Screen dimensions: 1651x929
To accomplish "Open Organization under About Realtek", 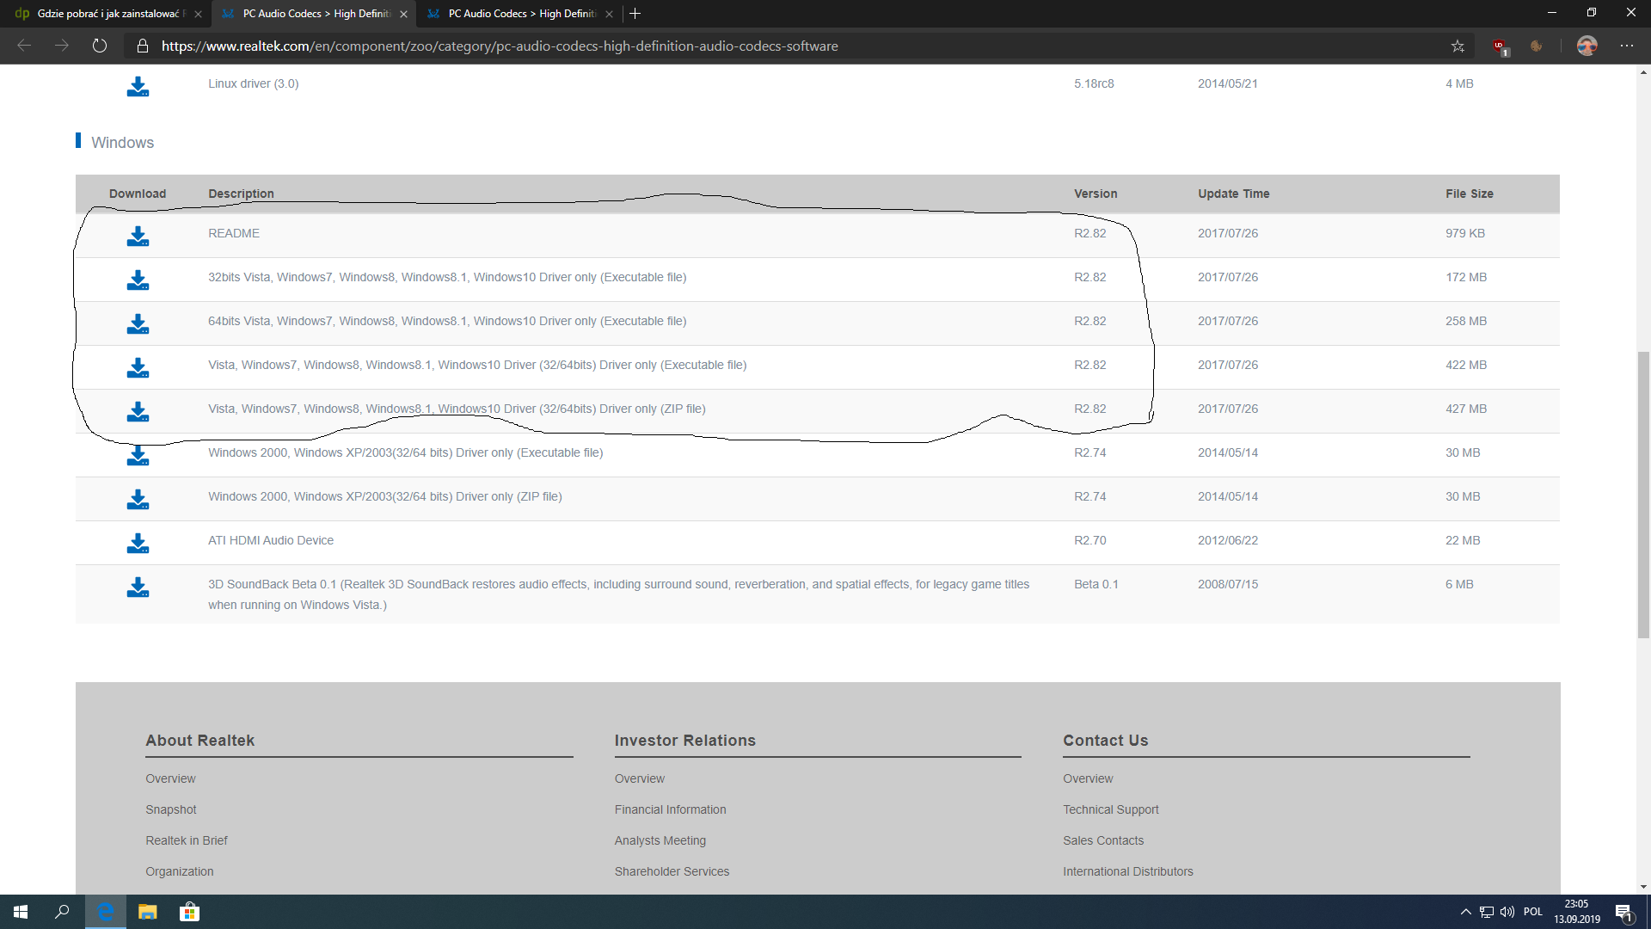I will coord(180,871).
